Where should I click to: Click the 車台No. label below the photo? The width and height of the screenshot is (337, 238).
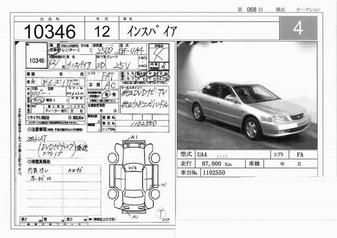189,173
